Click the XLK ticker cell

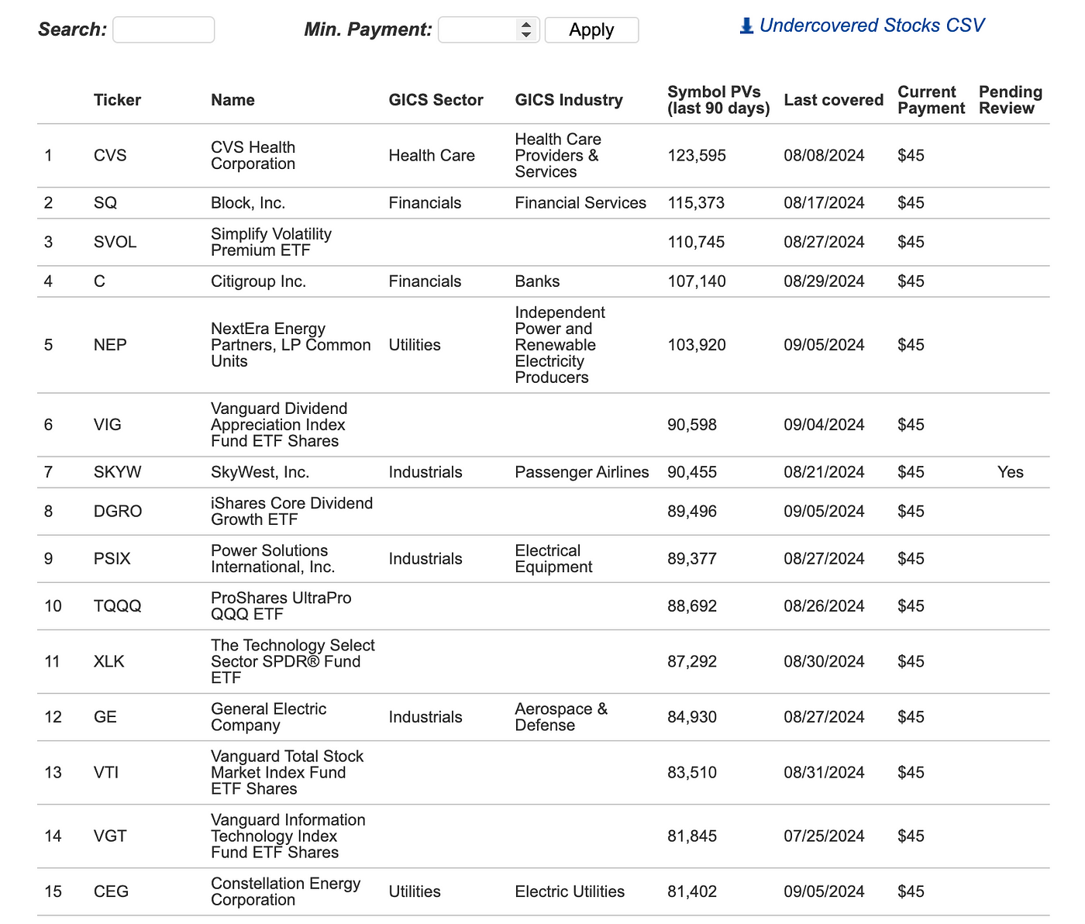109,662
